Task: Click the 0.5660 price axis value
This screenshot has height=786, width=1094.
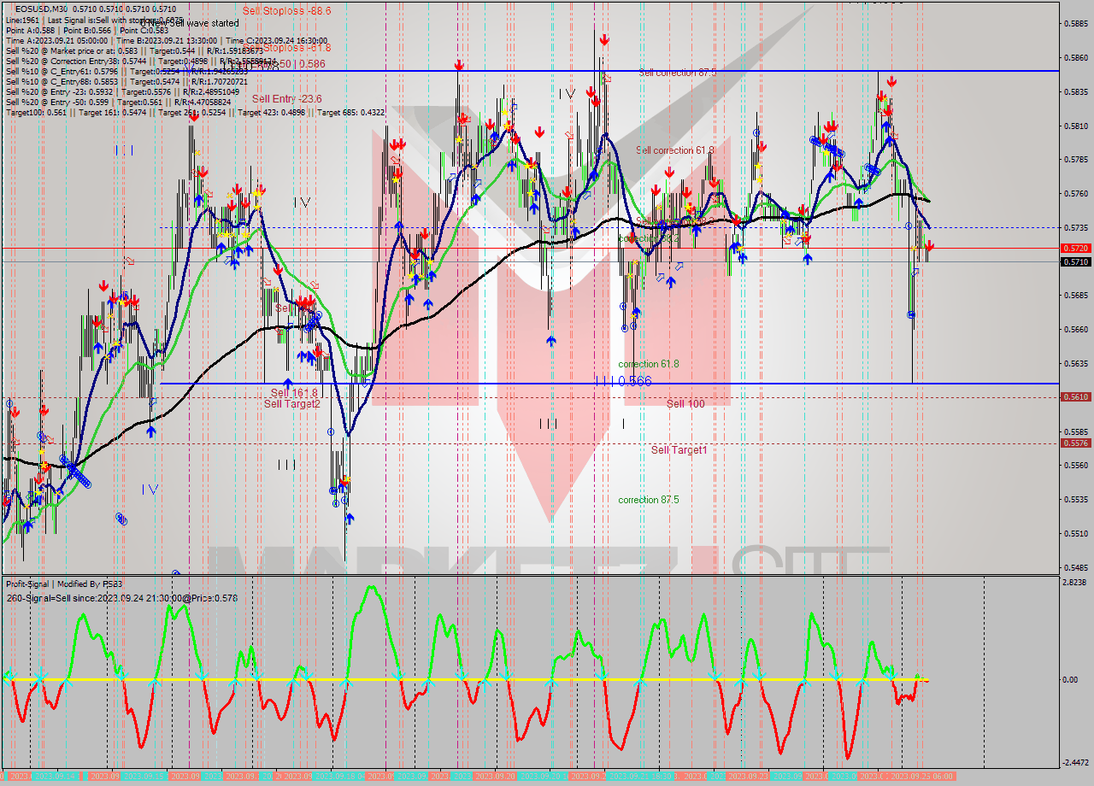Action: click(1074, 330)
